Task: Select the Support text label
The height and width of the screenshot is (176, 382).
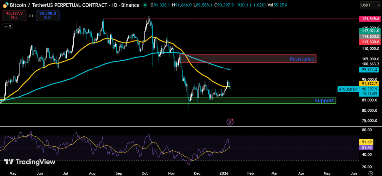Action: click(324, 100)
